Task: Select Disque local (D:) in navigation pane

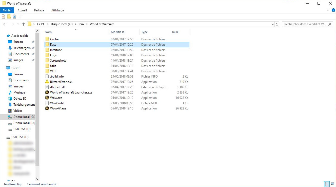Action: click(24, 123)
